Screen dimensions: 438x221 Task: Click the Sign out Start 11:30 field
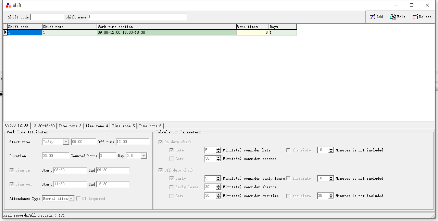70,184
